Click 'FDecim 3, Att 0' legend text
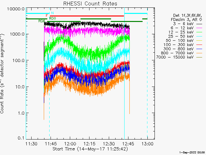The width and height of the screenshot is (206, 155). [186, 20]
